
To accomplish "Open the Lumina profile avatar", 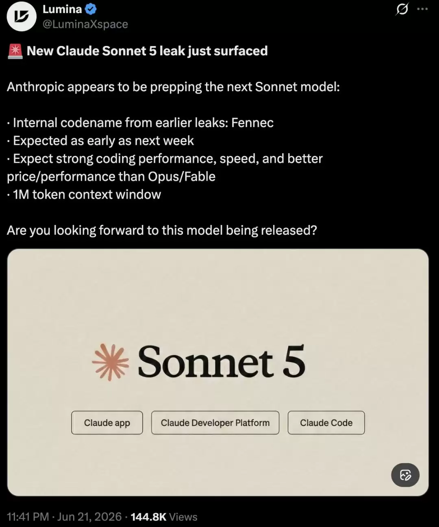I will tap(22, 16).
